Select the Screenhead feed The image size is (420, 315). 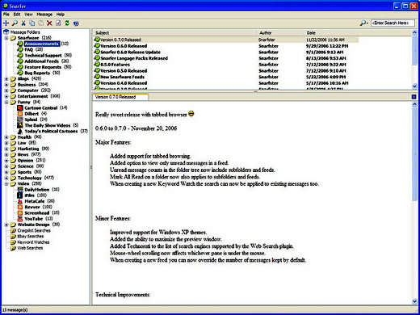[x=37, y=213]
